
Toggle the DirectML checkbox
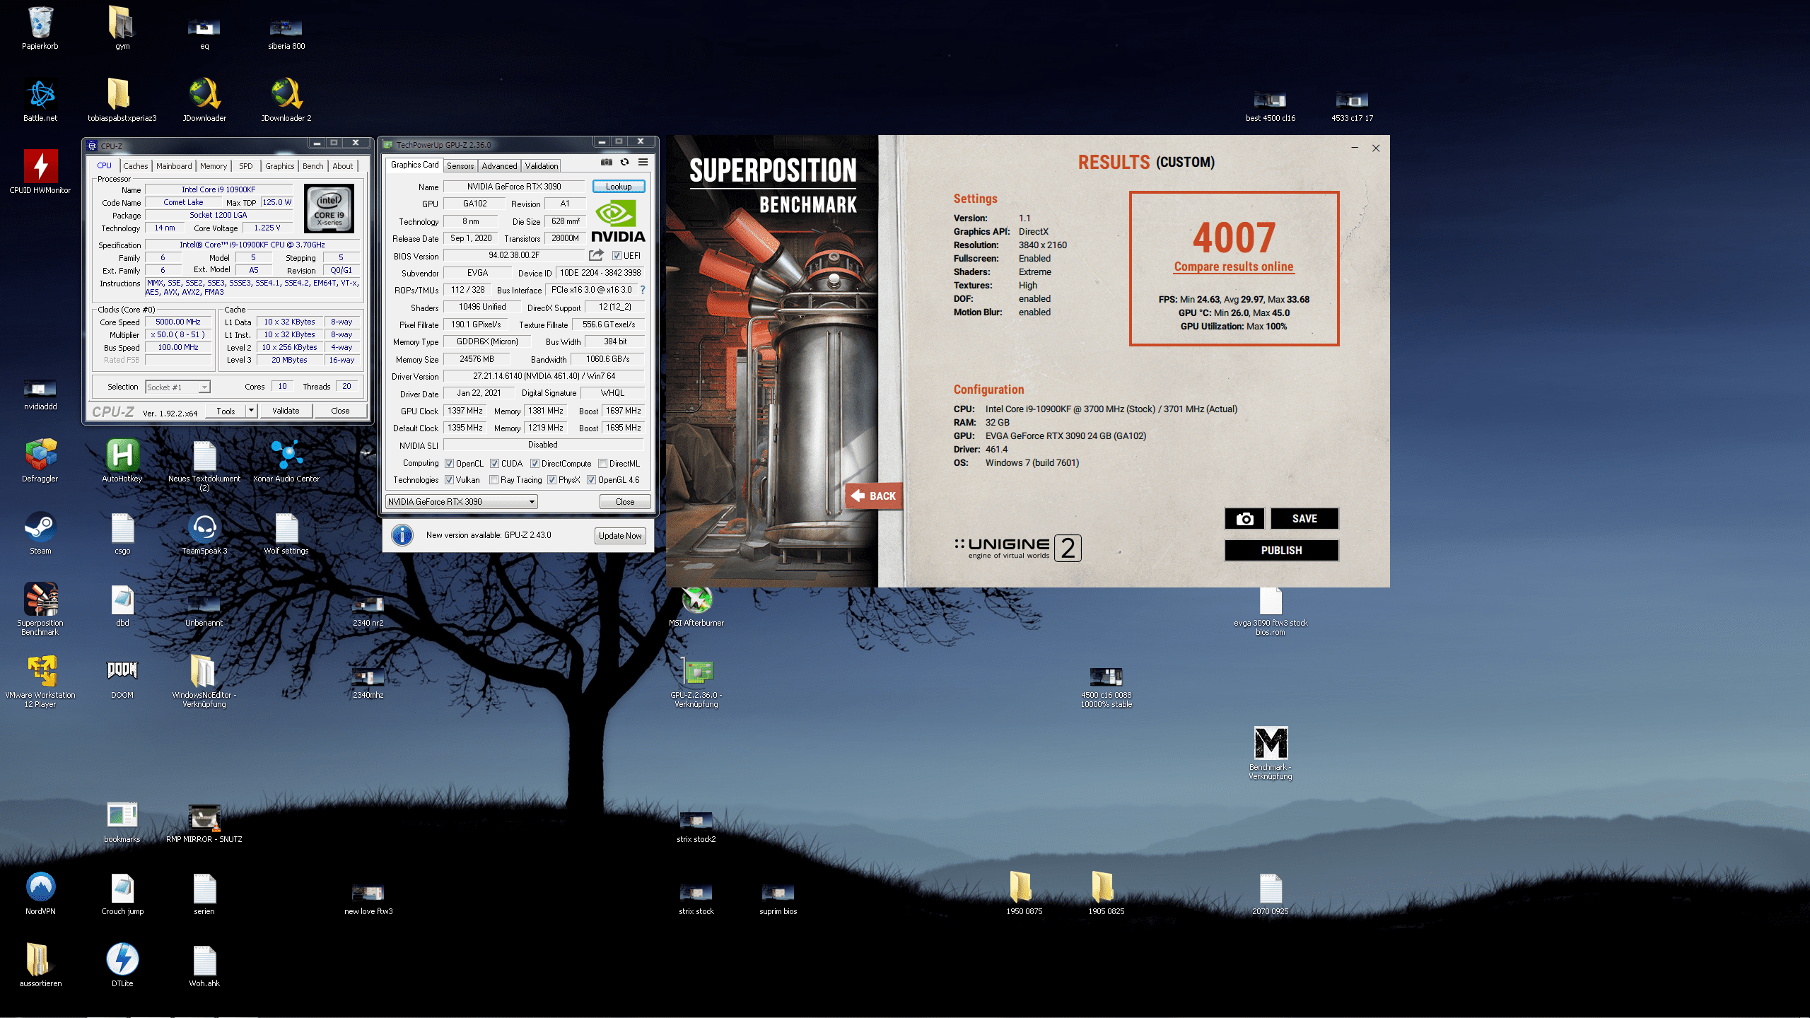603,464
